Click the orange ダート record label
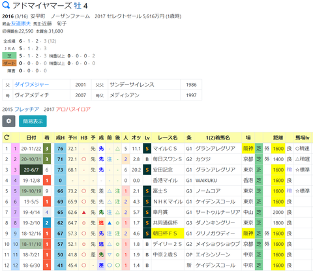The image size is (313, 272). (9, 63)
